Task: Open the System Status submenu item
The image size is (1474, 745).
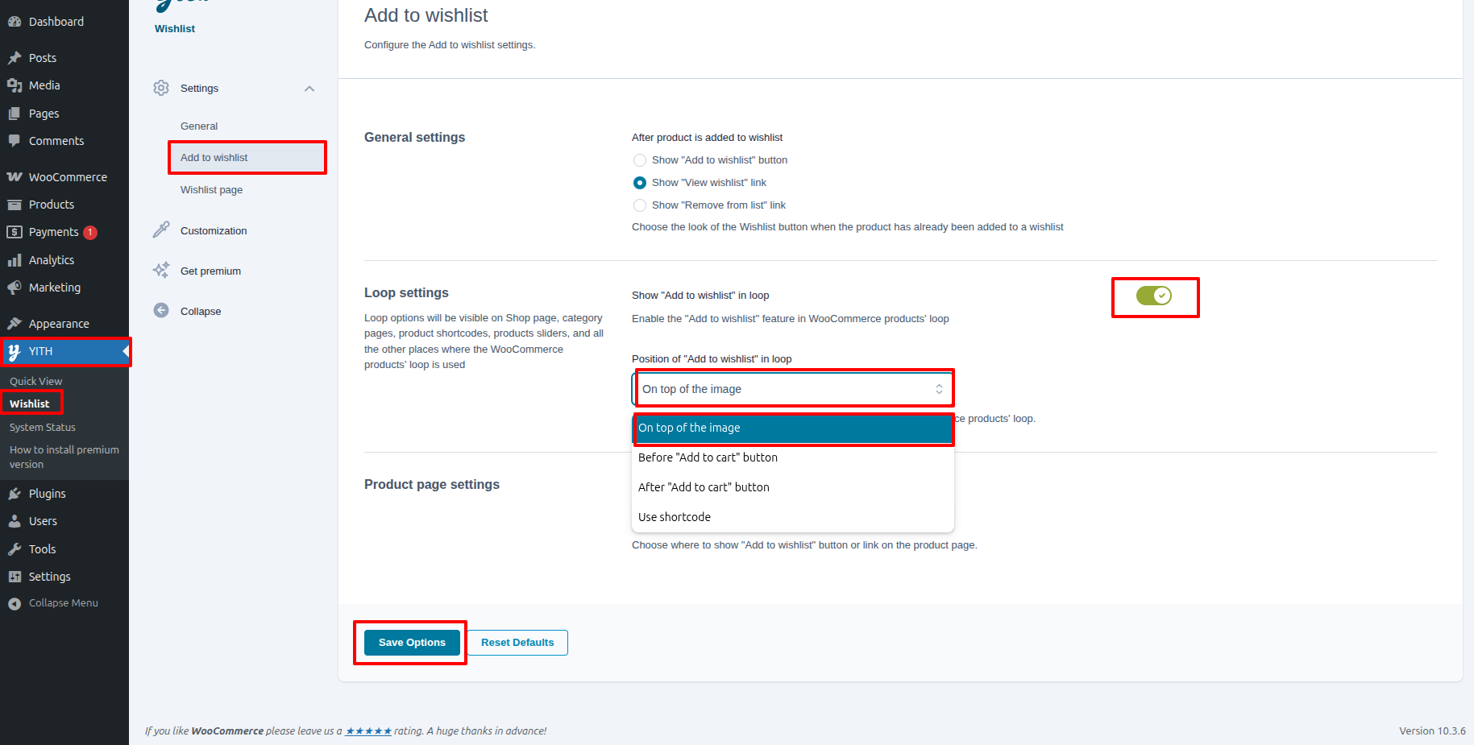Action: [x=43, y=428]
